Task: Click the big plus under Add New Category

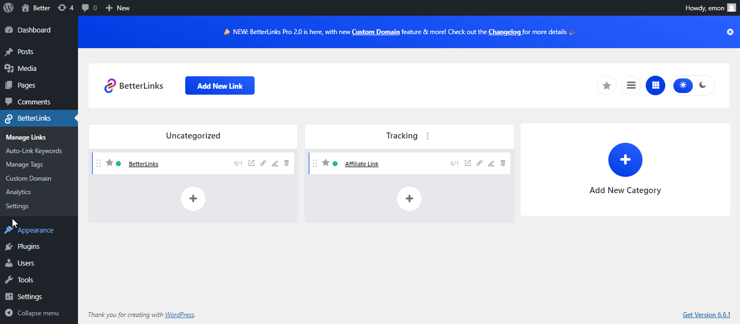Action: click(x=625, y=160)
